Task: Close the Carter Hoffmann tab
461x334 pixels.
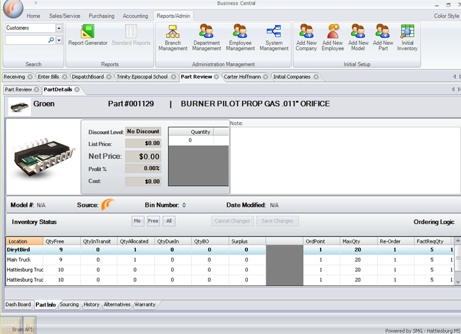Action: click(x=265, y=77)
